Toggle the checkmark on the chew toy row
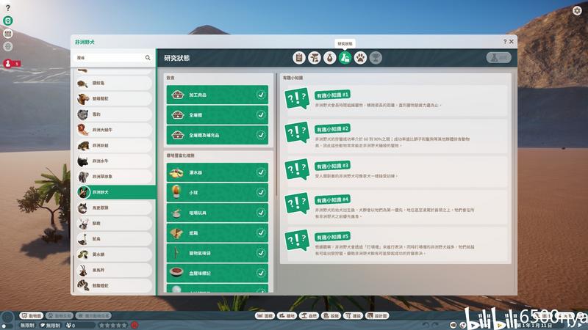 pyautogui.click(x=261, y=213)
